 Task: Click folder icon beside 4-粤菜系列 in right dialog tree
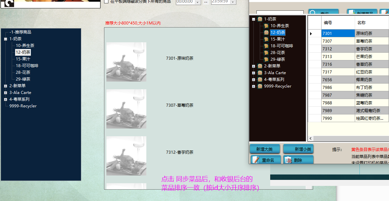[260, 80]
